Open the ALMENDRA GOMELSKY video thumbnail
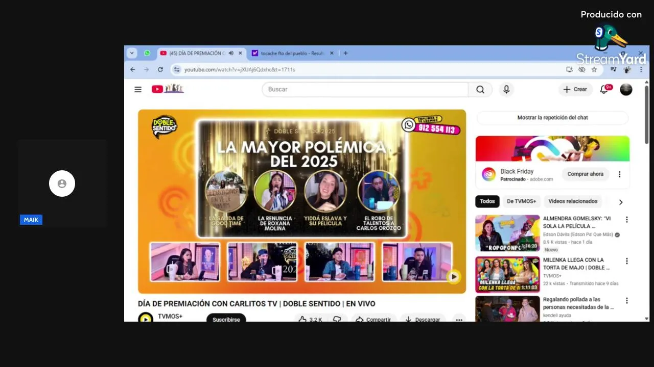This screenshot has height=367, width=654. click(507, 233)
